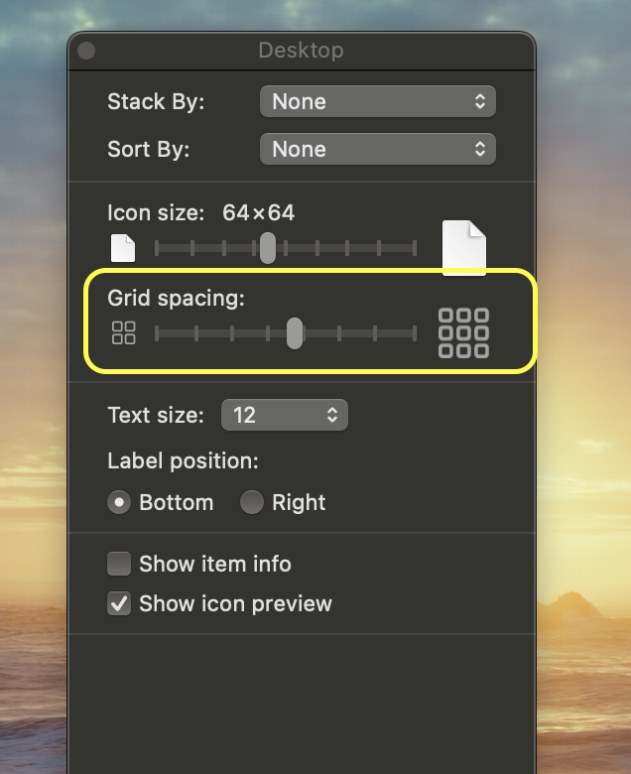Enable the Show item info checkbox

119,564
